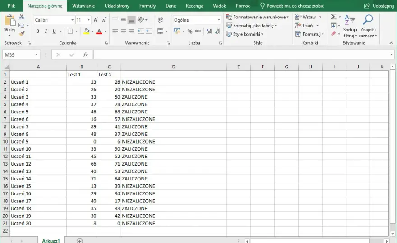This screenshot has height=243, width=397.
Task: Increase indent icon
Action: coord(149,31)
